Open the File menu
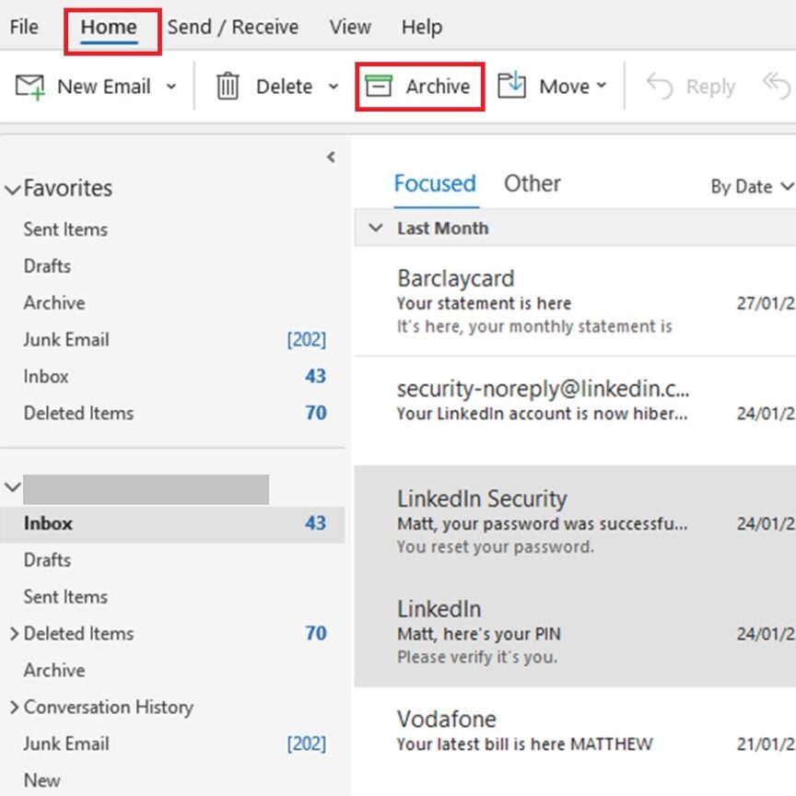This screenshot has height=796, width=796. [23, 28]
